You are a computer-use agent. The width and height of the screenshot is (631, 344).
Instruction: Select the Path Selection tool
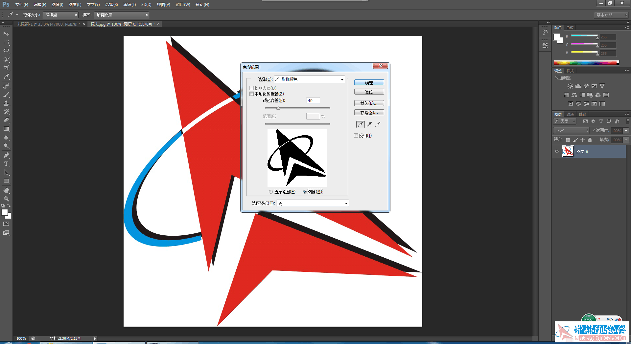tap(6, 172)
